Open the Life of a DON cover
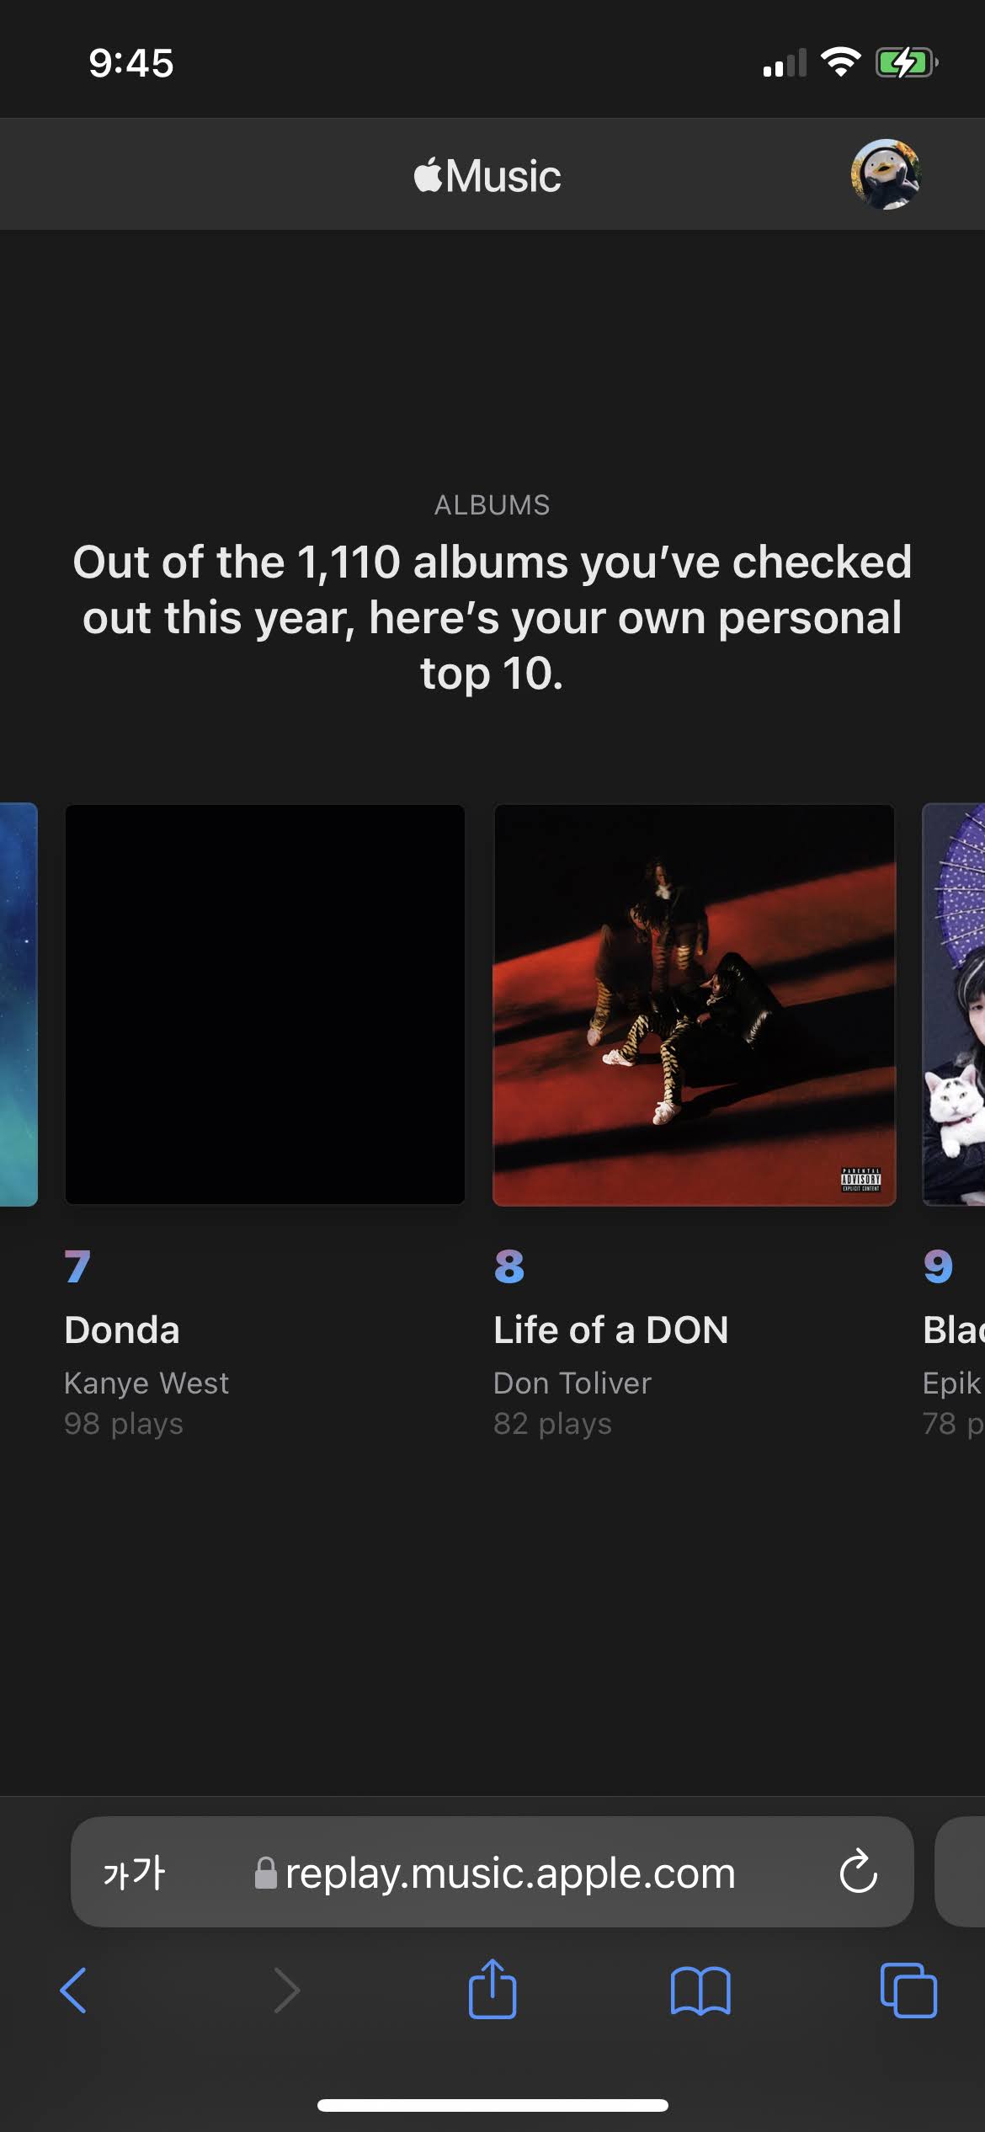 point(695,1005)
